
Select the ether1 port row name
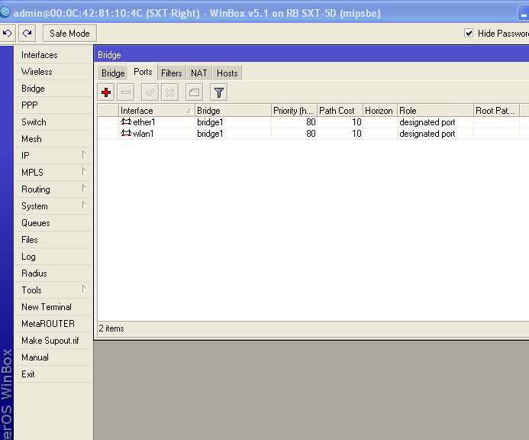click(x=144, y=122)
